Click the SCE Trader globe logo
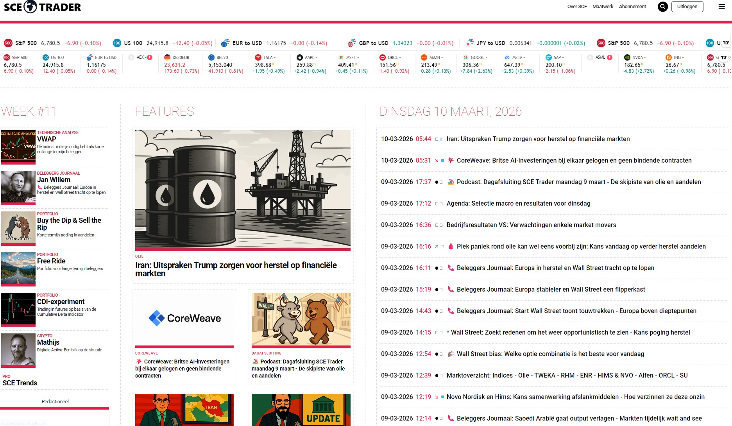 tap(30, 7)
